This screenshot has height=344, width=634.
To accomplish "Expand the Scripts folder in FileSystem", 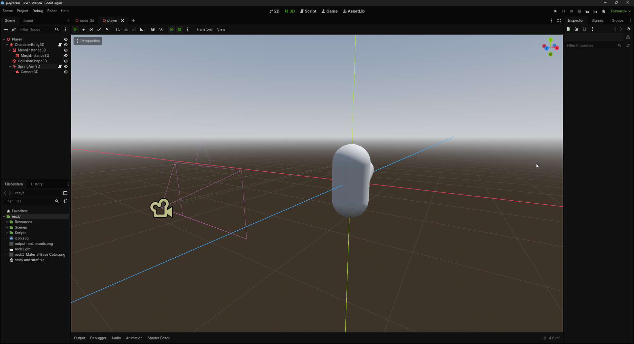I will 7,233.
